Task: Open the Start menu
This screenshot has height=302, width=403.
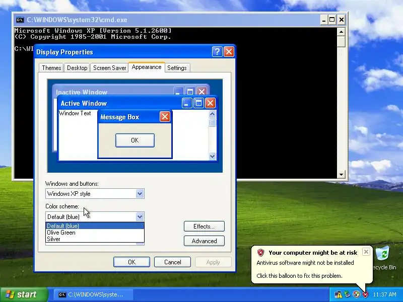Action: [x=24, y=294]
